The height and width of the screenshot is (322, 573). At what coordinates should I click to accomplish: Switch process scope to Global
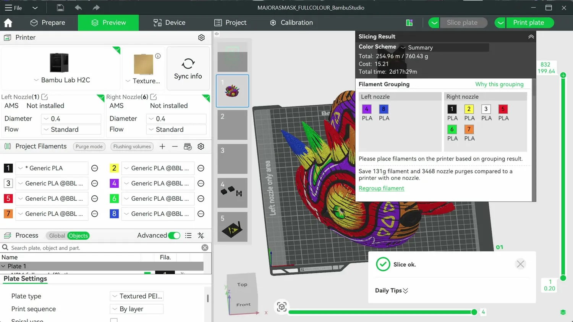click(57, 236)
